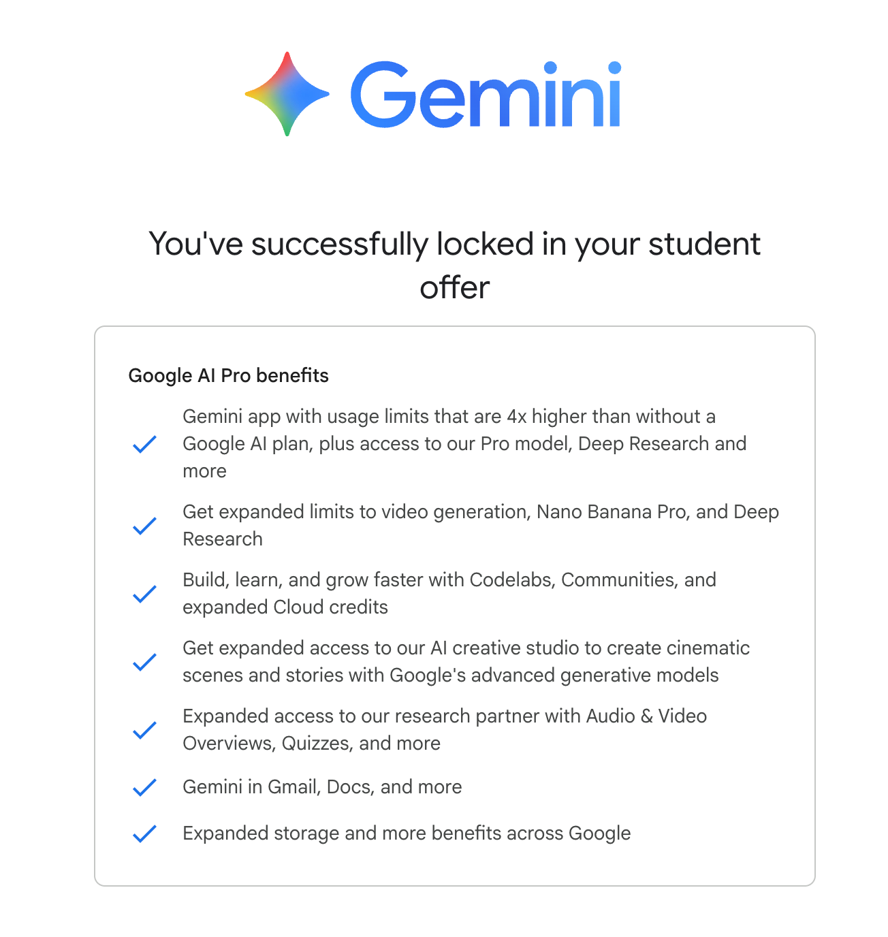This screenshot has width=888, height=937.
Task: Select the cinematic scenes and stories text
Action: 466,661
